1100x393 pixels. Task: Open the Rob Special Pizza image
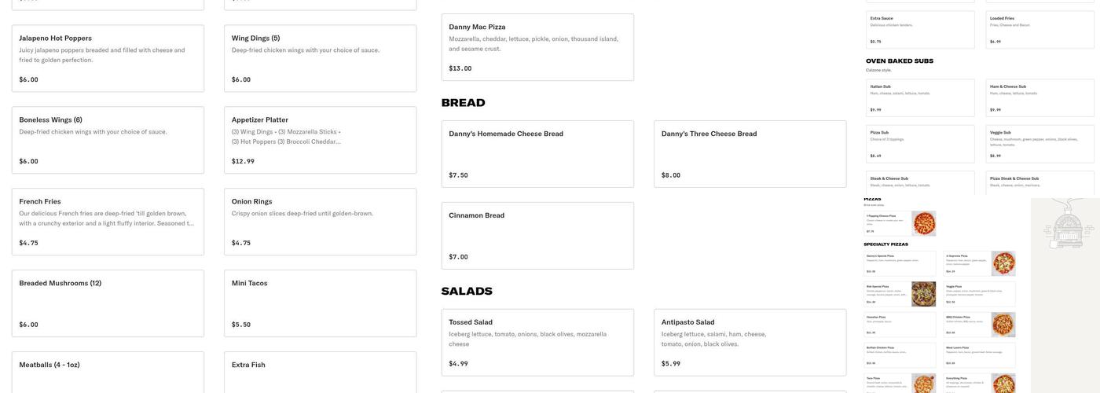(923, 294)
